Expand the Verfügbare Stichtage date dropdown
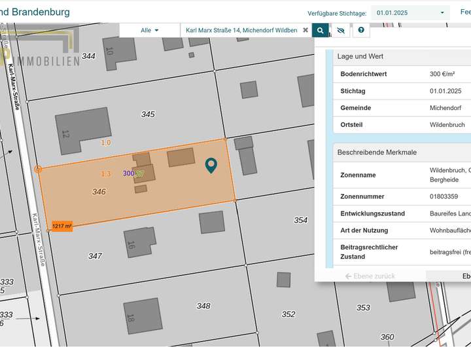Screen dimensions: 471x347 pos(410,12)
